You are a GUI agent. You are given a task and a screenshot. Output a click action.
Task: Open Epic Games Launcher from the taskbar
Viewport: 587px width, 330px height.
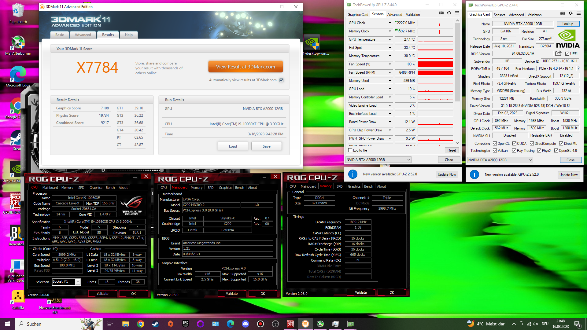(x=185, y=324)
